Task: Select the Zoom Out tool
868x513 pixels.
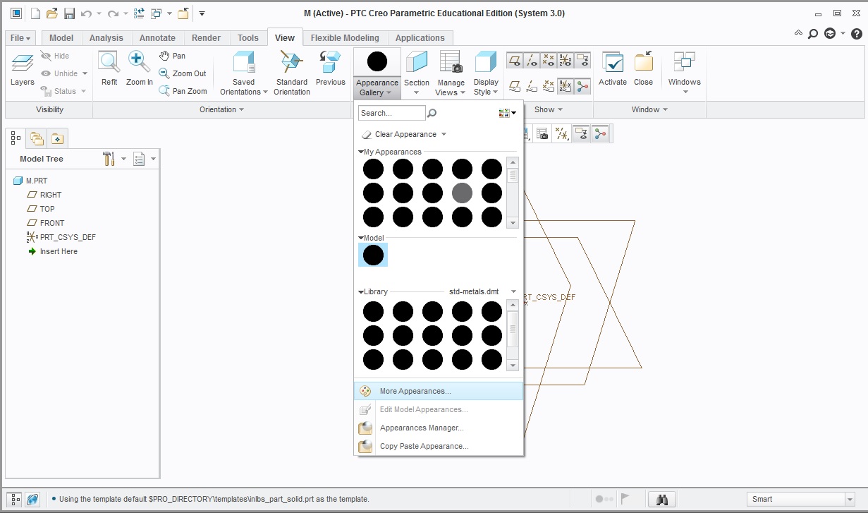Action: tap(183, 73)
